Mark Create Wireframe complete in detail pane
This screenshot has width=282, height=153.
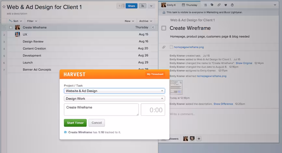[x=164, y=28]
